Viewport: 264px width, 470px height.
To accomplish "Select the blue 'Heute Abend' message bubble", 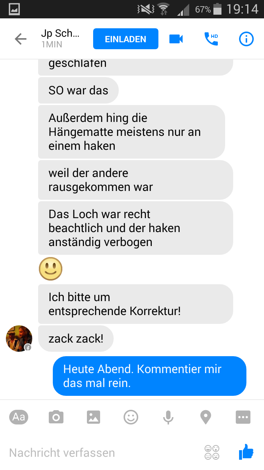I will tap(150, 376).
